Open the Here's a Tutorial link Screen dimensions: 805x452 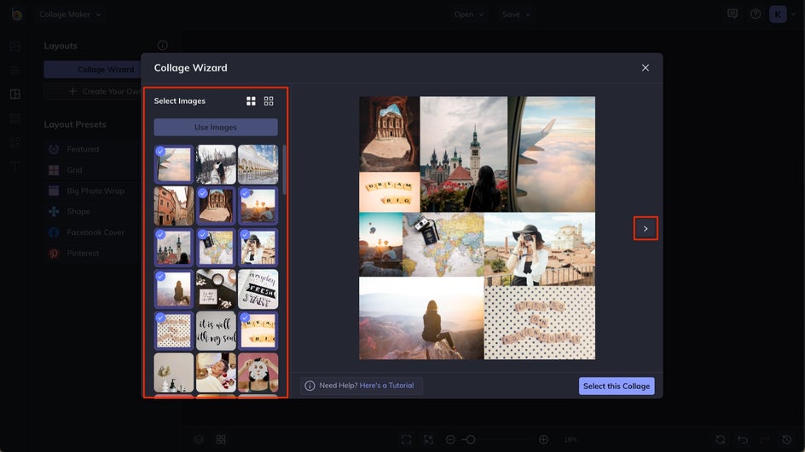[386, 386]
